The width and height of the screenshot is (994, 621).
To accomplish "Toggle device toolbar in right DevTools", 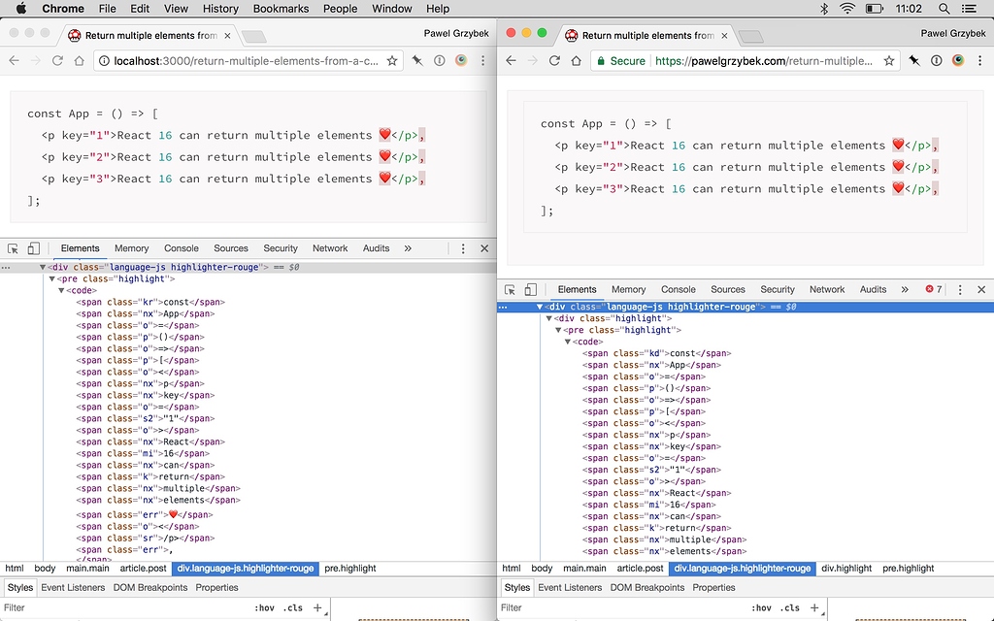I will tap(530, 289).
